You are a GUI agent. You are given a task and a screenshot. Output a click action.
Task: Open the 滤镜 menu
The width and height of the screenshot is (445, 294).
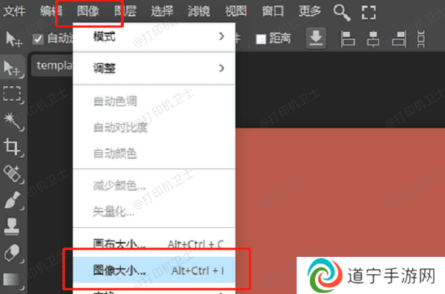pyautogui.click(x=199, y=11)
